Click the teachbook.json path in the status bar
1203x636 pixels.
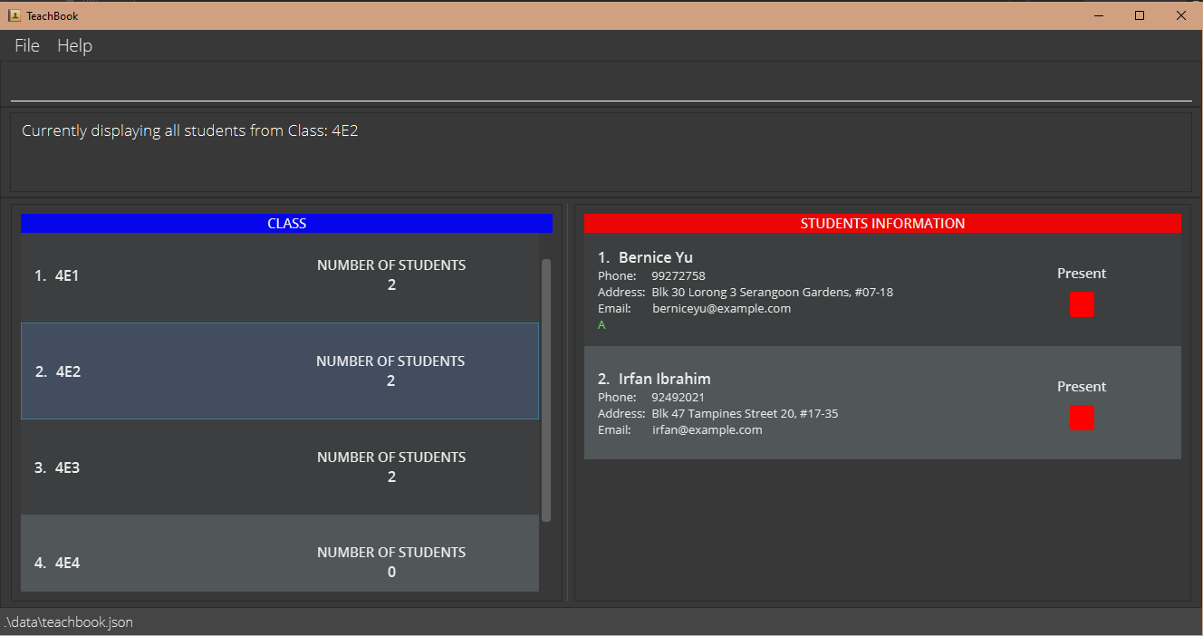click(69, 622)
